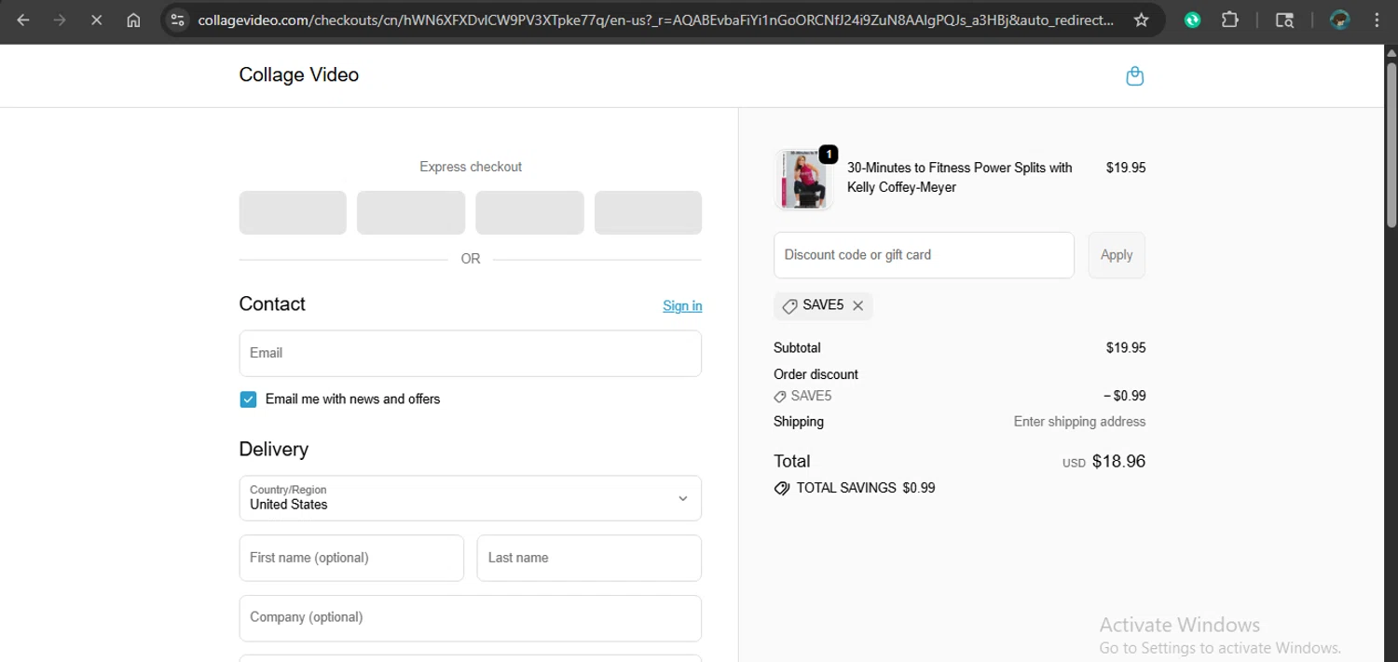Expand the Country/Region dropdown

[x=470, y=498]
